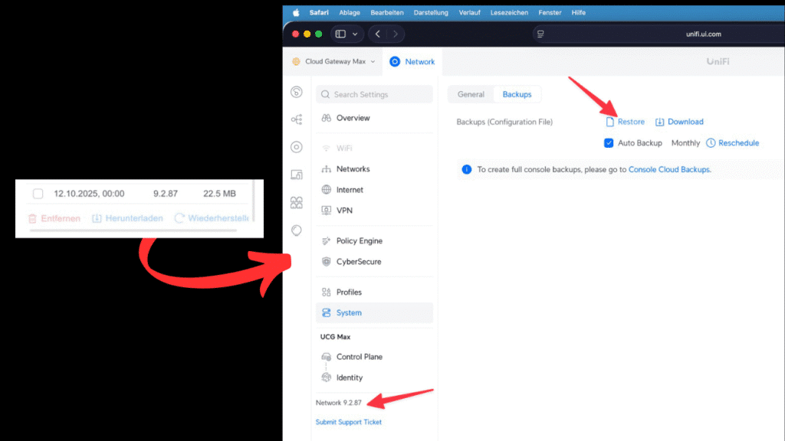The image size is (785, 441).
Task: Click the Restore backup link
Action: tap(631, 122)
